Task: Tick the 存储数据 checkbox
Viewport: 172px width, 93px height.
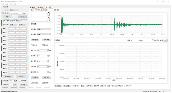Action: [19, 81]
